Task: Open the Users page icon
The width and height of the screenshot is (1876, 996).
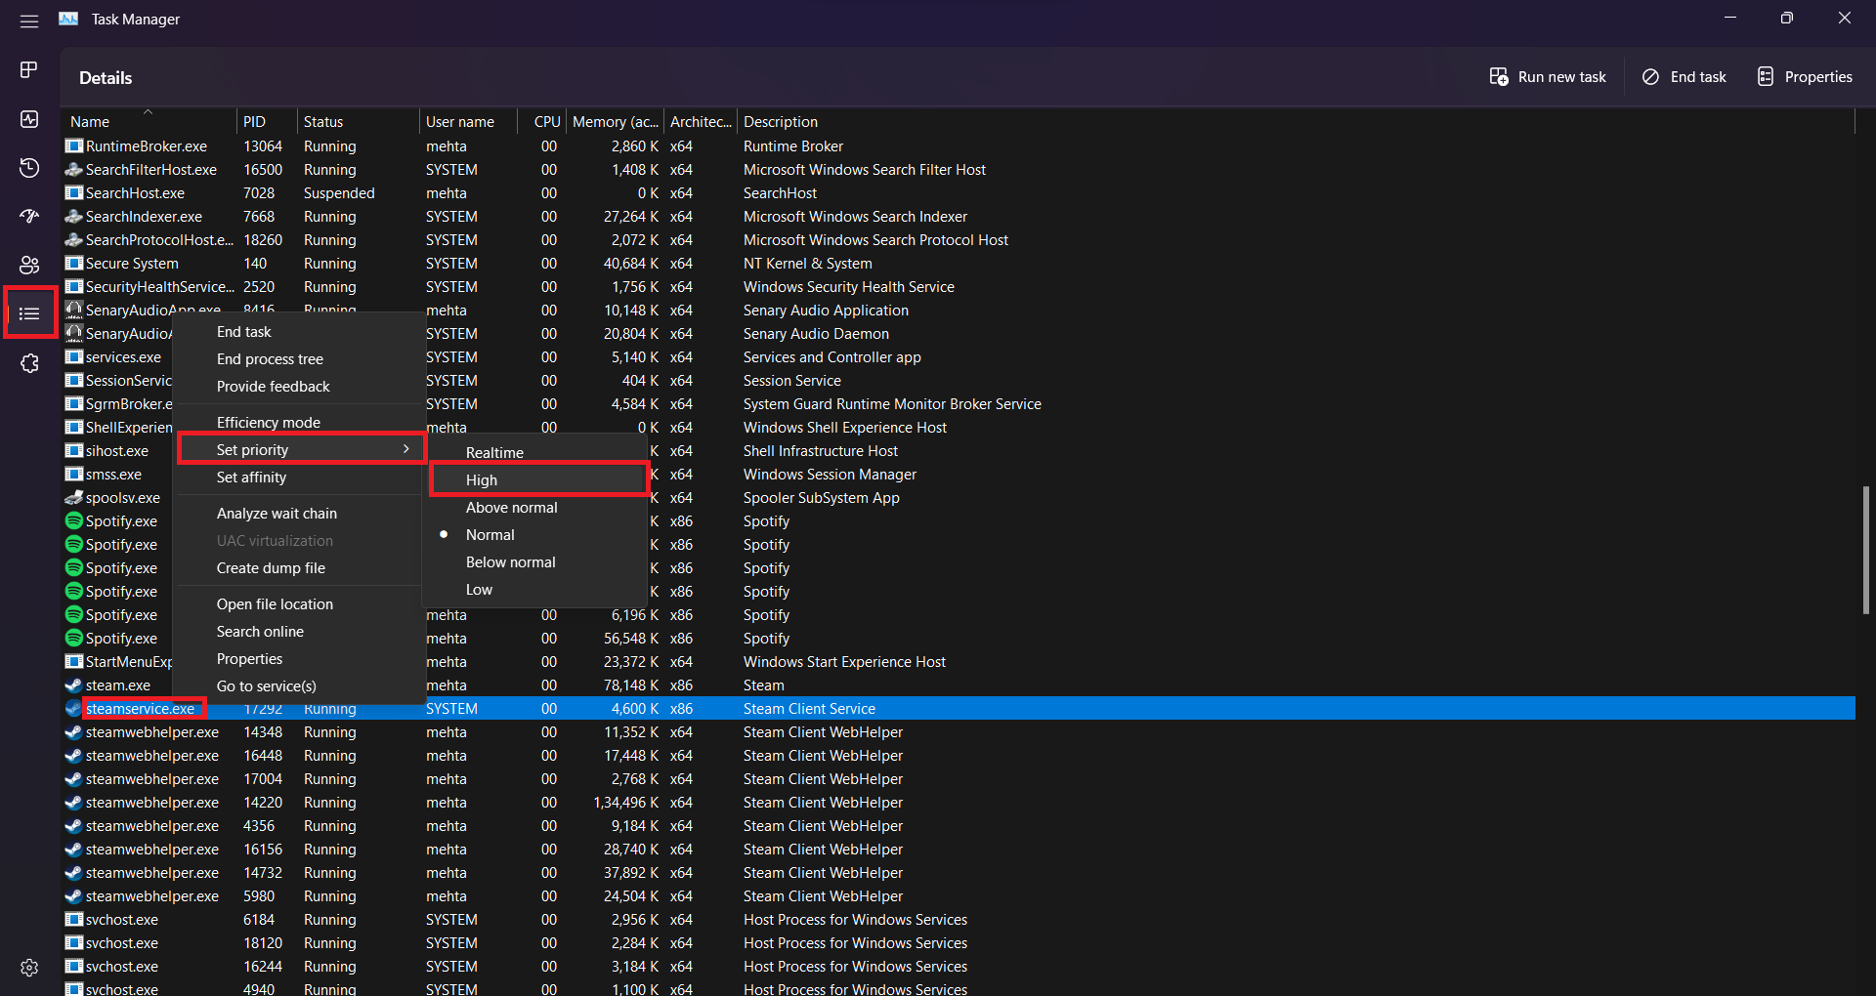Action: coord(29,265)
